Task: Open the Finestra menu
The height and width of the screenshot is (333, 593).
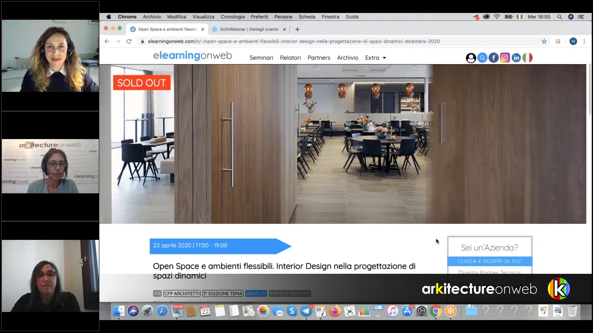Action: click(330, 17)
